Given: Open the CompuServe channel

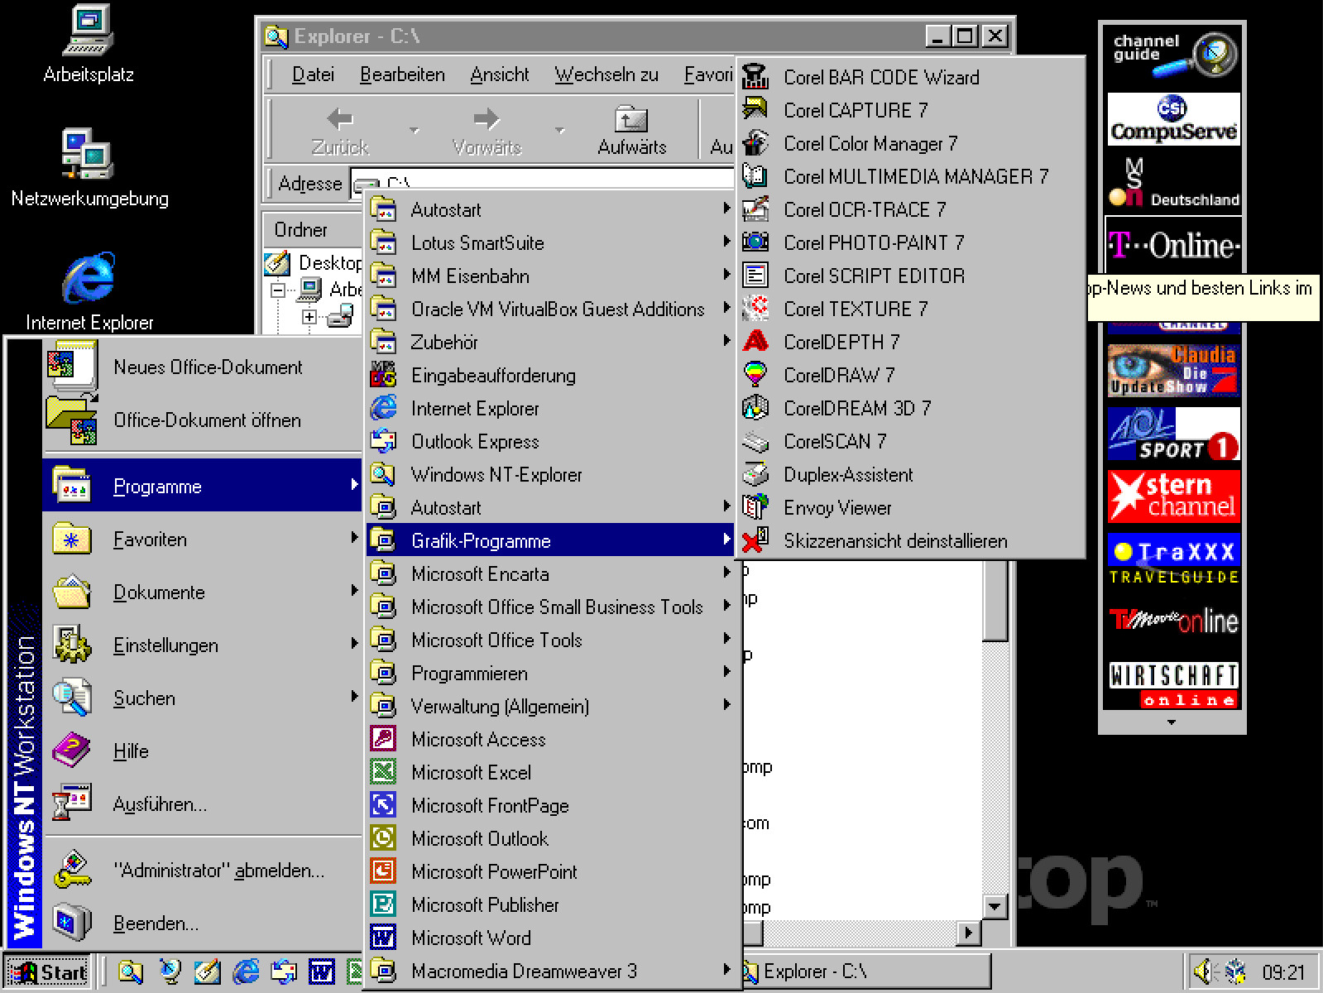Looking at the screenshot, I should pyautogui.click(x=1173, y=119).
